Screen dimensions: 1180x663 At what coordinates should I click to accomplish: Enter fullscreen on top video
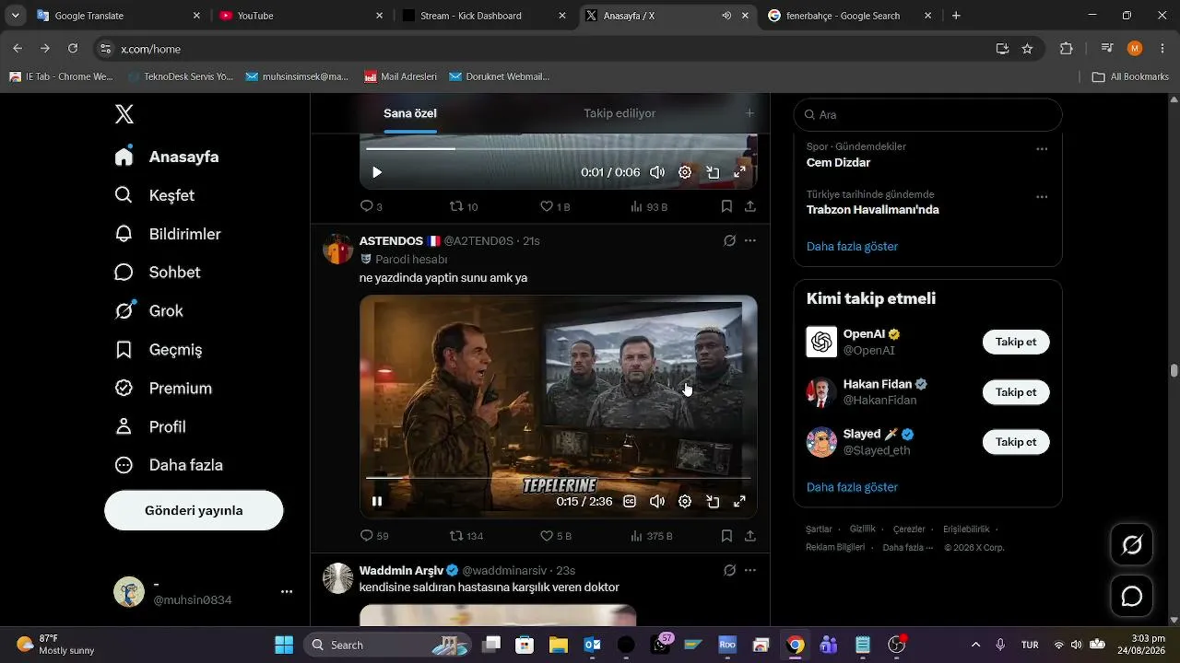[739, 172]
